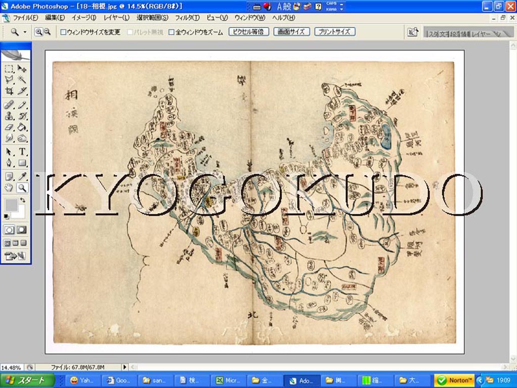Select the Type tool
517x388 pixels.
[22, 152]
